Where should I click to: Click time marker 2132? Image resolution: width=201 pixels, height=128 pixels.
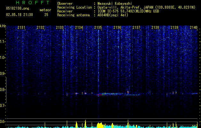point(41,28)
